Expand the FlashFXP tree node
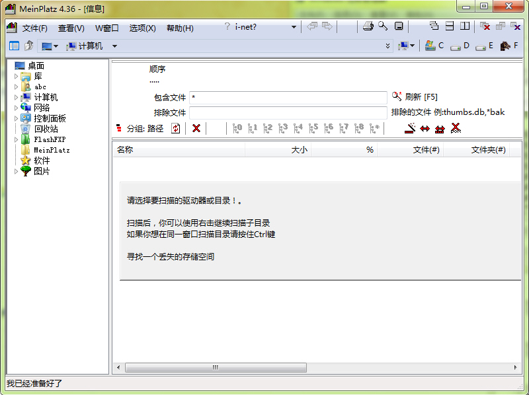The width and height of the screenshot is (529, 395). pyautogui.click(x=16, y=139)
